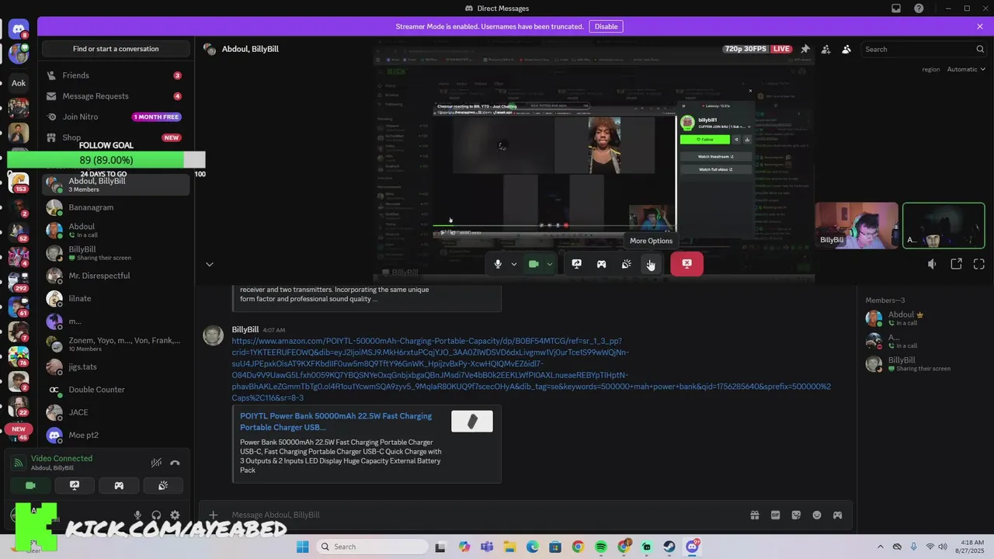The width and height of the screenshot is (994, 559).
Task: Open help icon in title bar
Action: [919, 9]
